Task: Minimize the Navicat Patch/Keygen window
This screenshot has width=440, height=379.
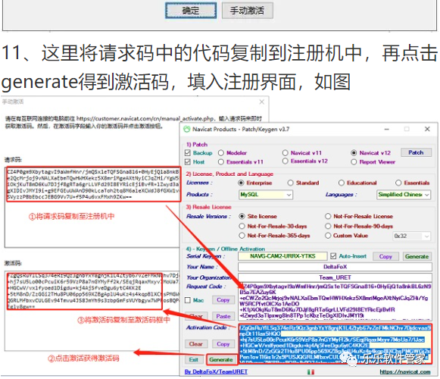Action: click(x=387, y=129)
